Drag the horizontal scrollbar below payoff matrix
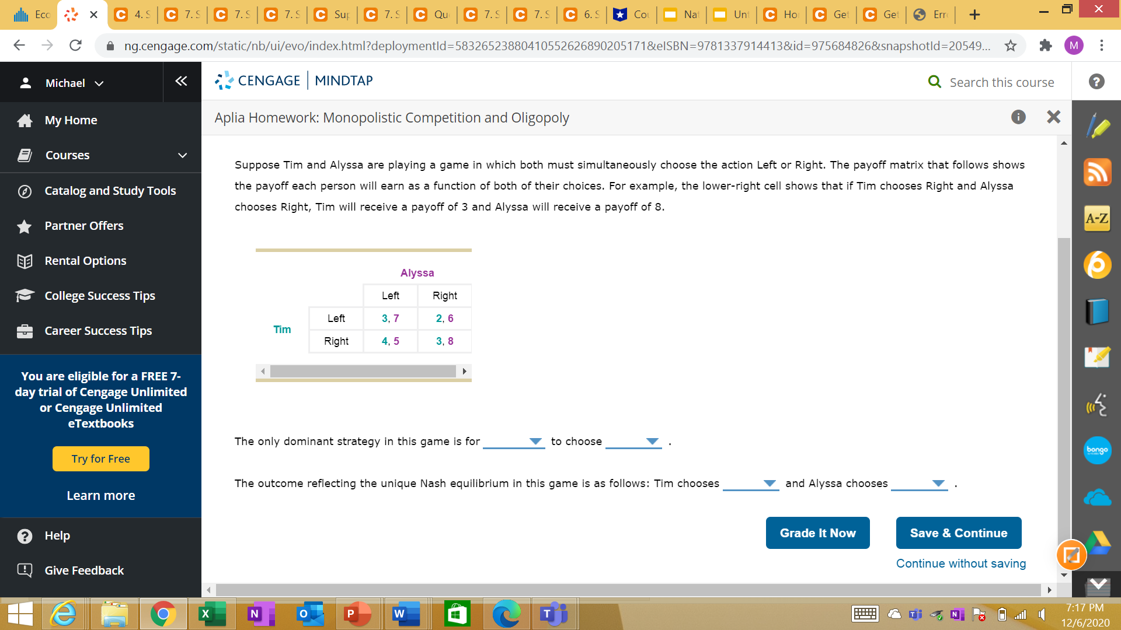Image resolution: width=1121 pixels, height=630 pixels. pyautogui.click(x=363, y=372)
